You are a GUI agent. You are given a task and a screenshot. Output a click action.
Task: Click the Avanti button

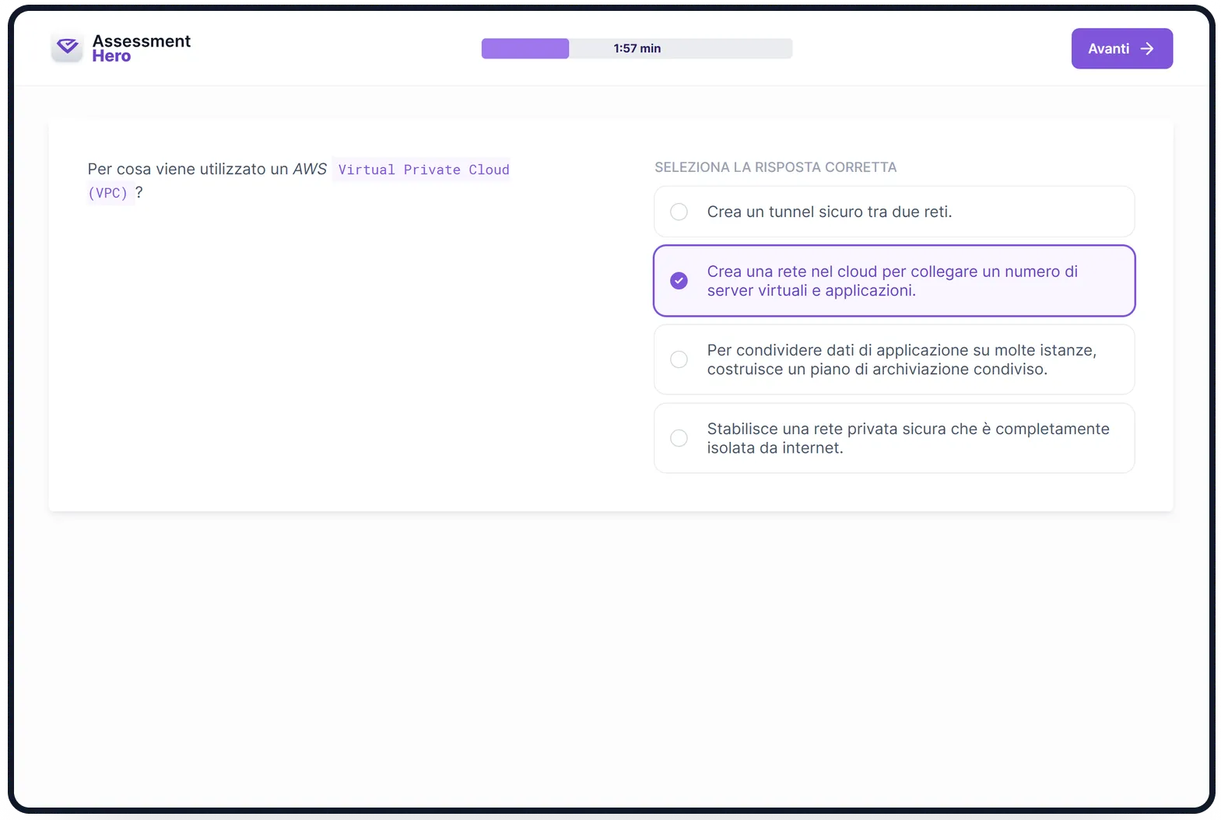click(x=1121, y=48)
